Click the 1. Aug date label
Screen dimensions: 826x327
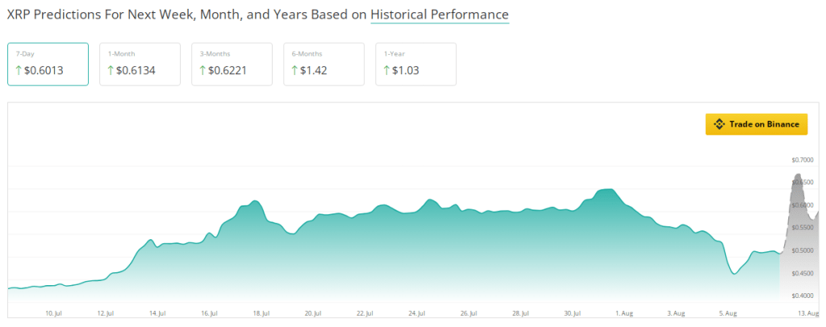(623, 313)
